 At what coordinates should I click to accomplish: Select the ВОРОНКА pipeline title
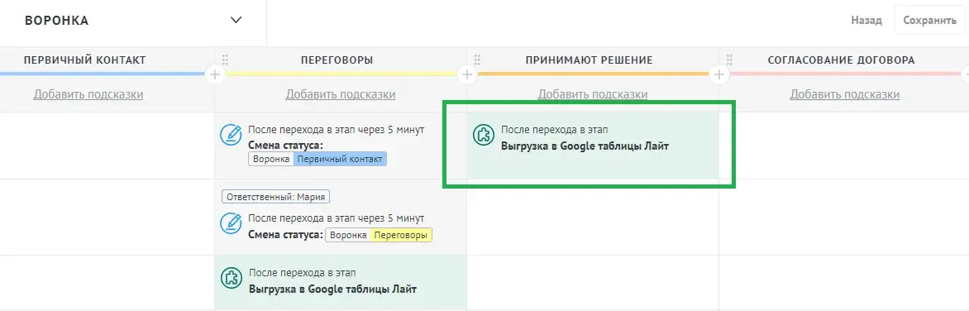(57, 21)
